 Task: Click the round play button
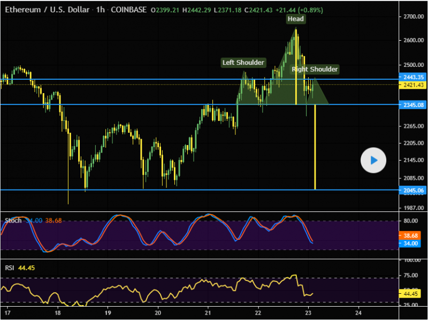pyautogui.click(x=373, y=159)
